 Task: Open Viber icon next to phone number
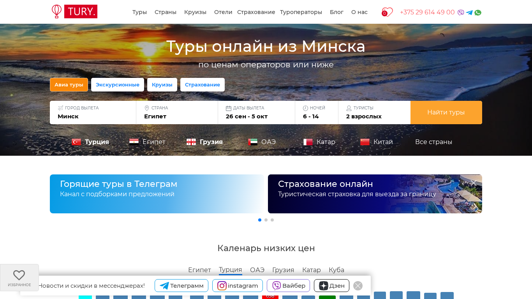[461, 12]
